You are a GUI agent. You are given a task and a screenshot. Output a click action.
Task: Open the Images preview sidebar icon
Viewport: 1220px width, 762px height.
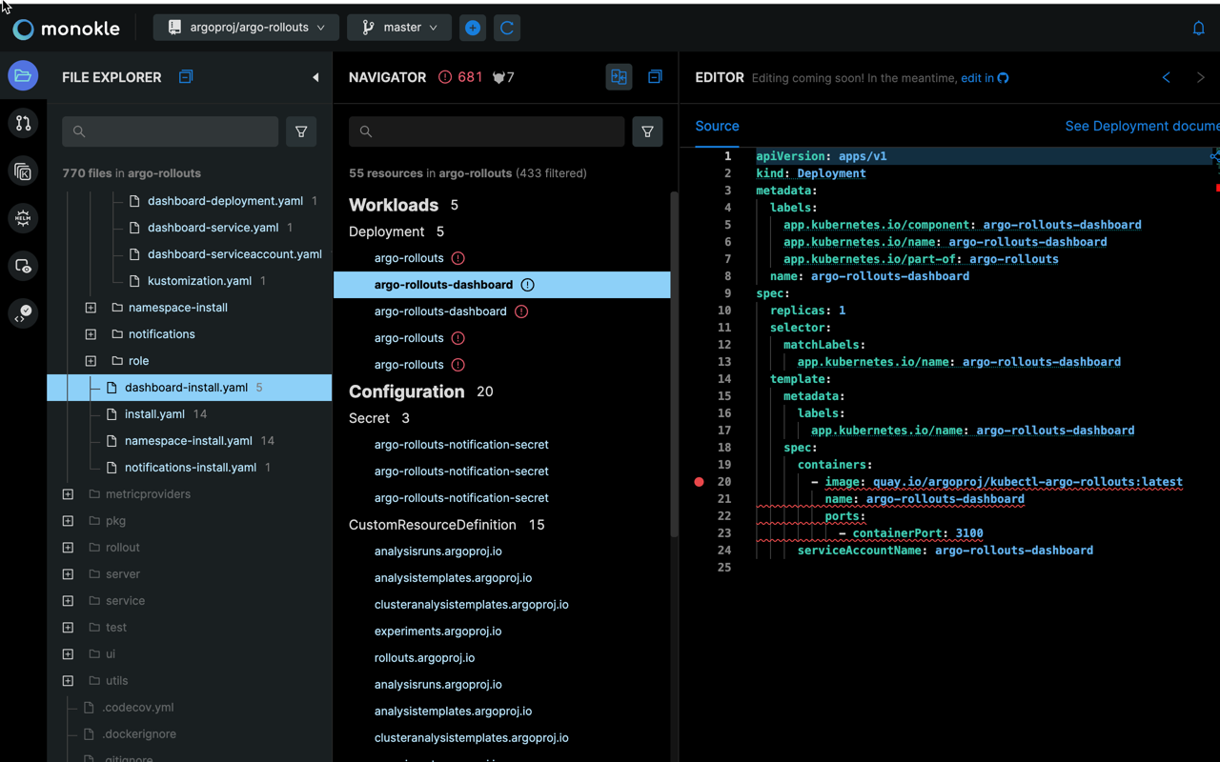pyautogui.click(x=23, y=266)
